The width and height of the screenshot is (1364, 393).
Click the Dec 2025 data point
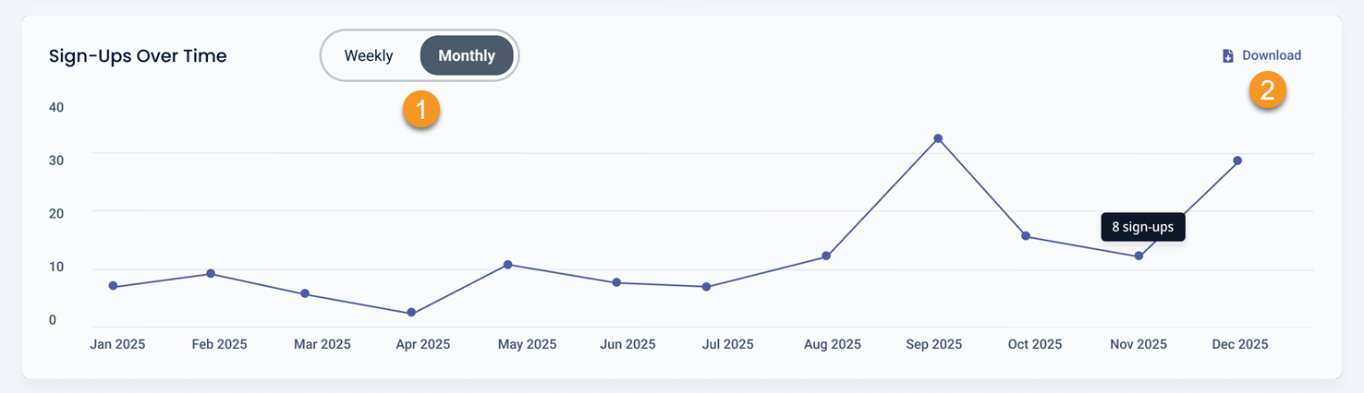pyautogui.click(x=1237, y=161)
